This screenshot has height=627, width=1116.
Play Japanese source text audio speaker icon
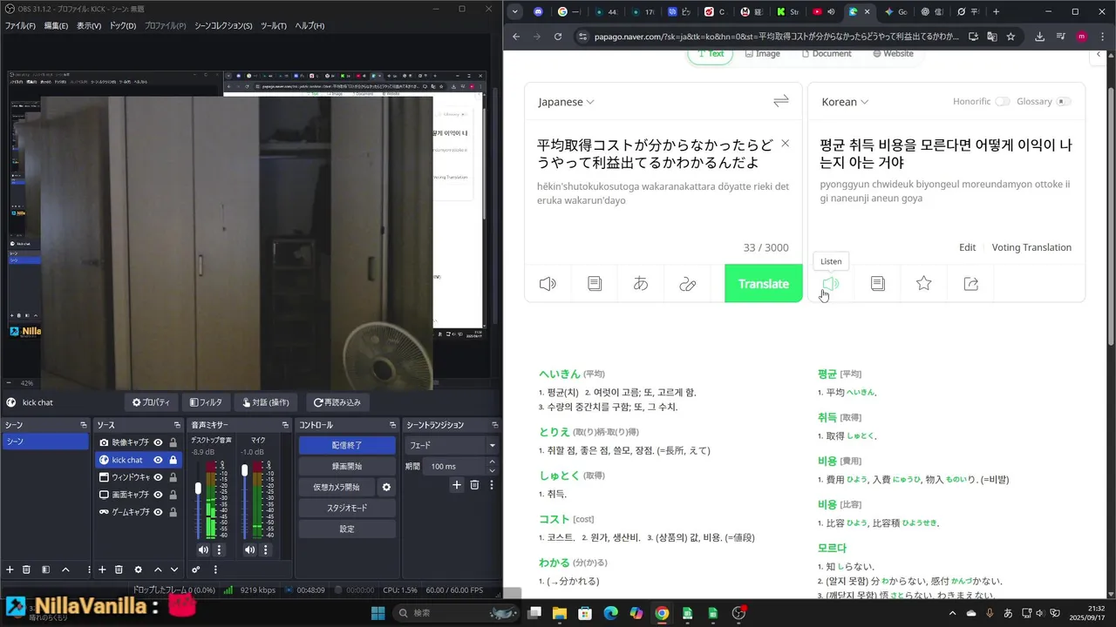[x=548, y=284]
